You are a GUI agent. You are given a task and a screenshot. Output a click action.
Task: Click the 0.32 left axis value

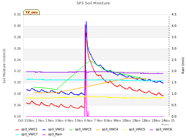point(18,15)
